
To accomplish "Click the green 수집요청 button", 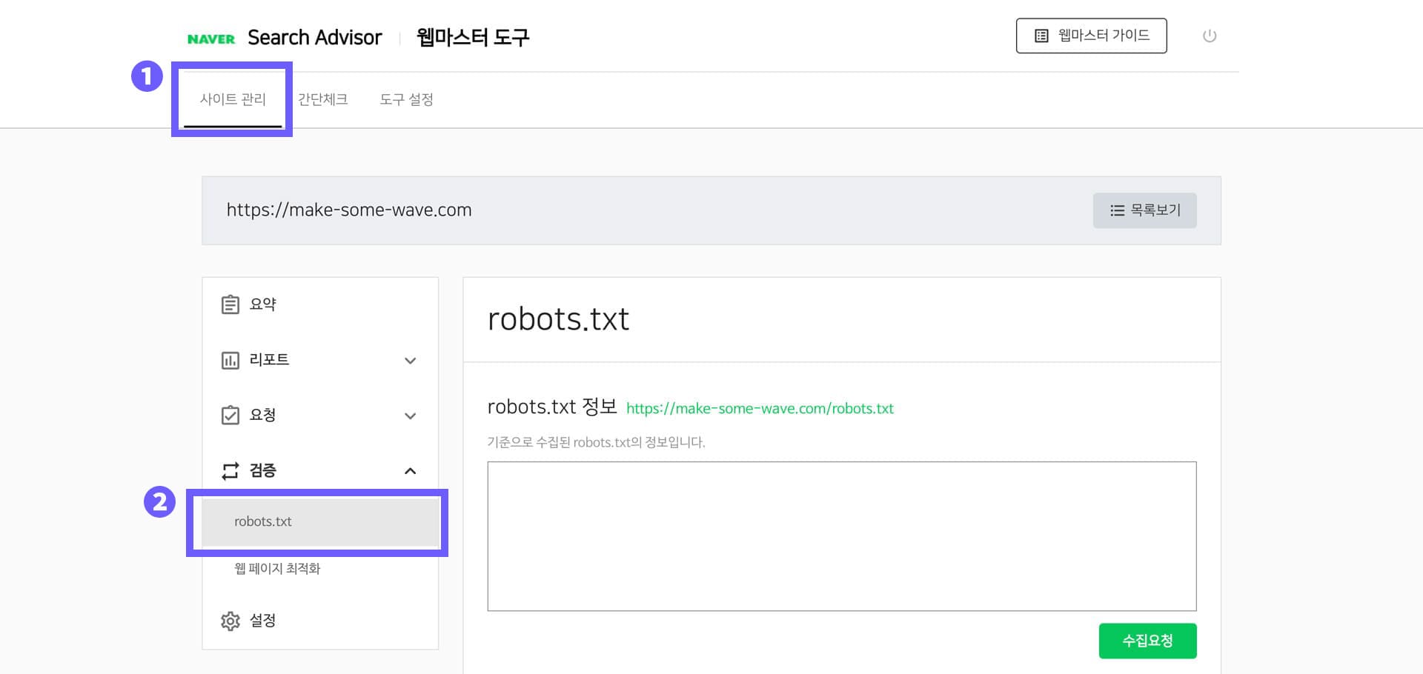I will tap(1147, 640).
